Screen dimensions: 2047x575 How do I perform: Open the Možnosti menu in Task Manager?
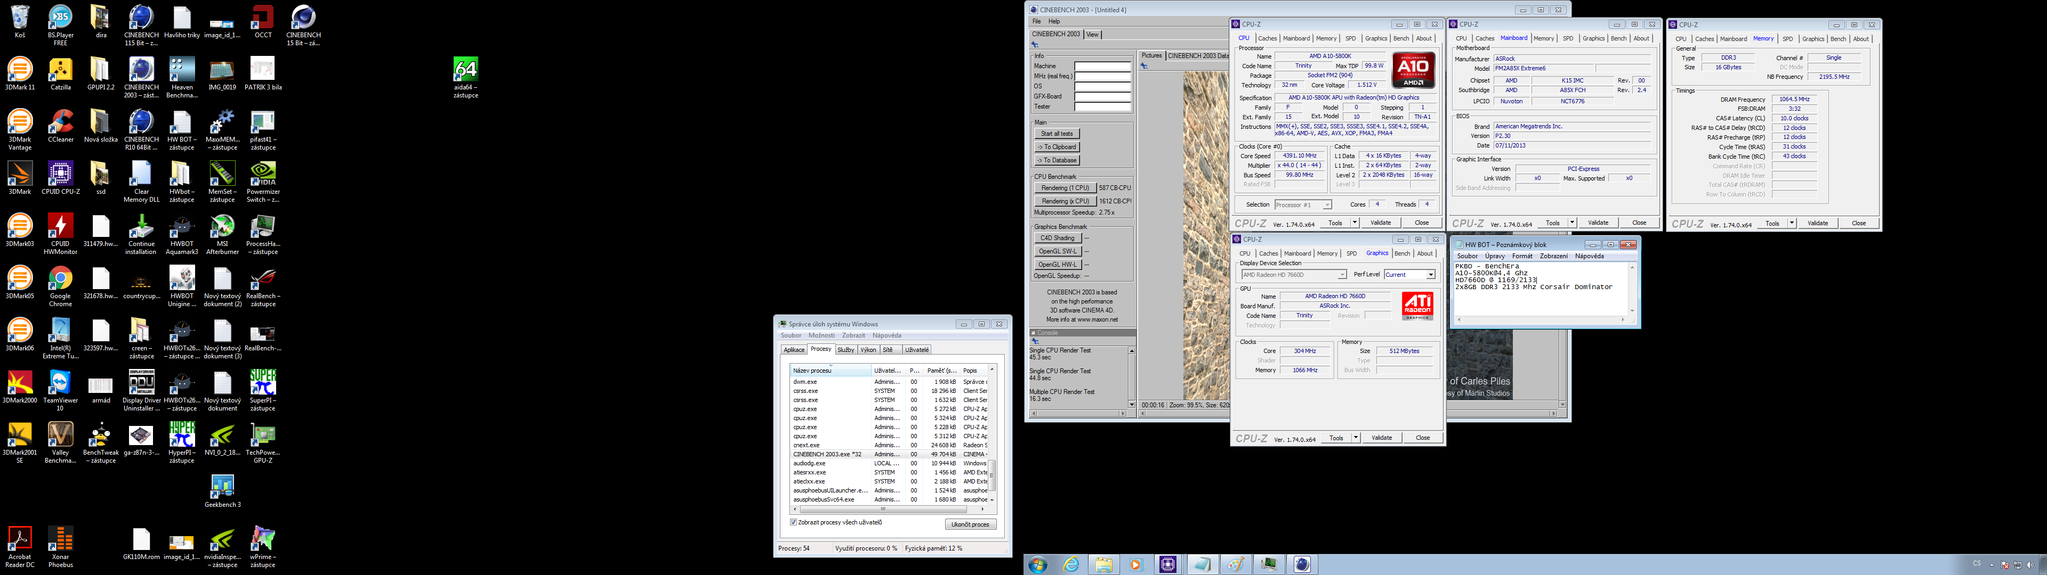coord(821,336)
